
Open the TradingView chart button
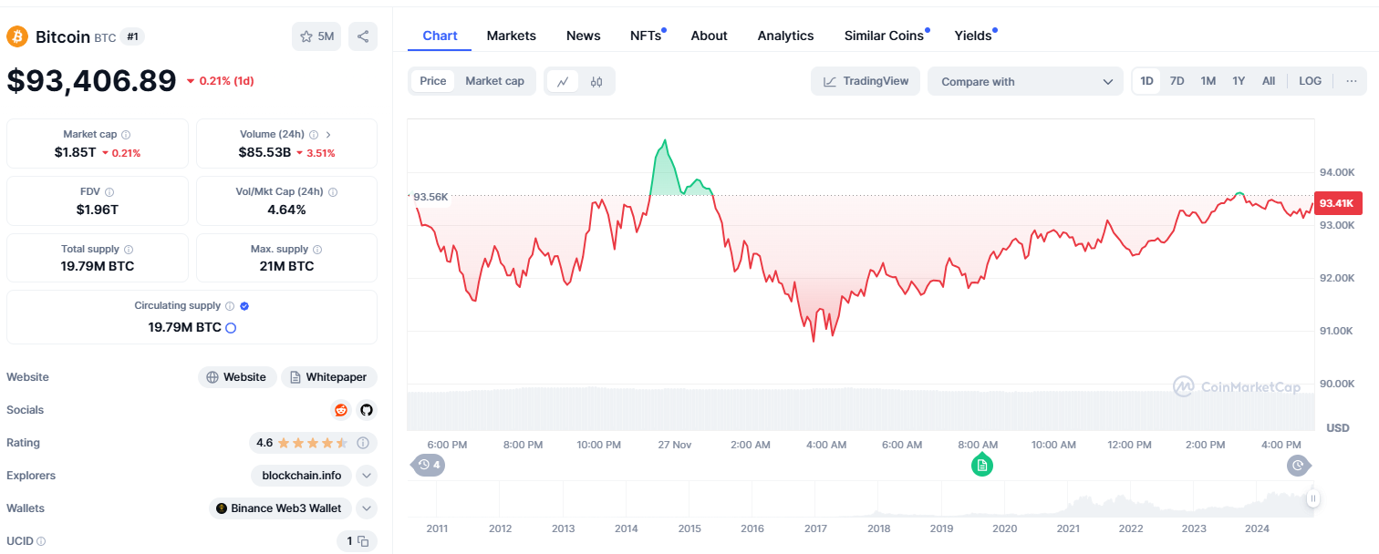866,81
